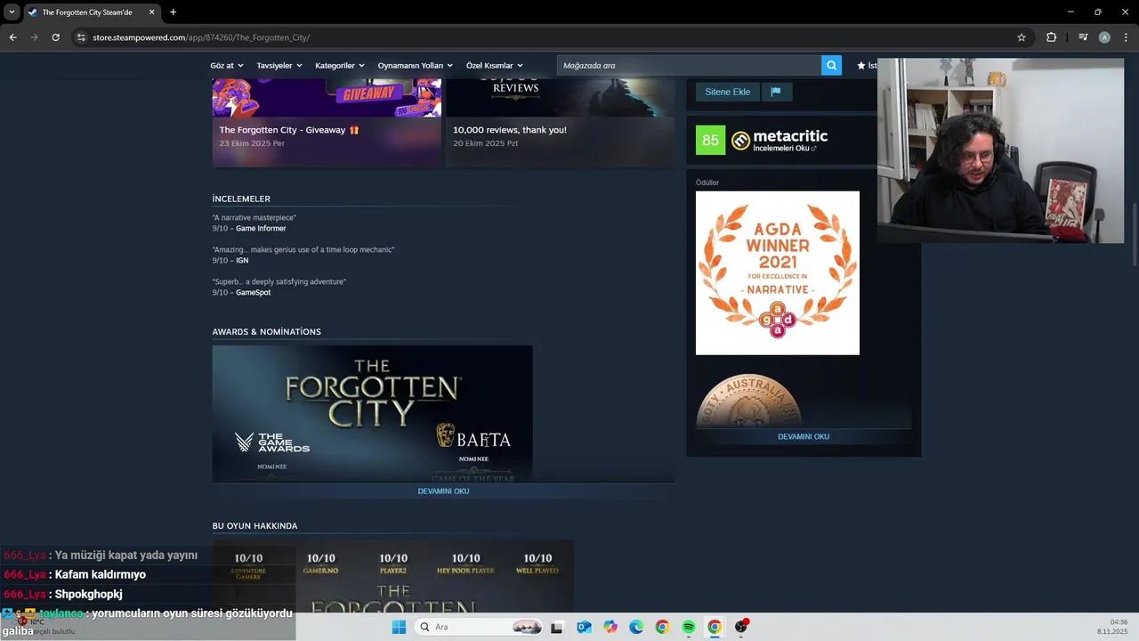Click the Mağazada ara search field
Image resolution: width=1139 pixels, height=641 pixels.
tap(689, 65)
